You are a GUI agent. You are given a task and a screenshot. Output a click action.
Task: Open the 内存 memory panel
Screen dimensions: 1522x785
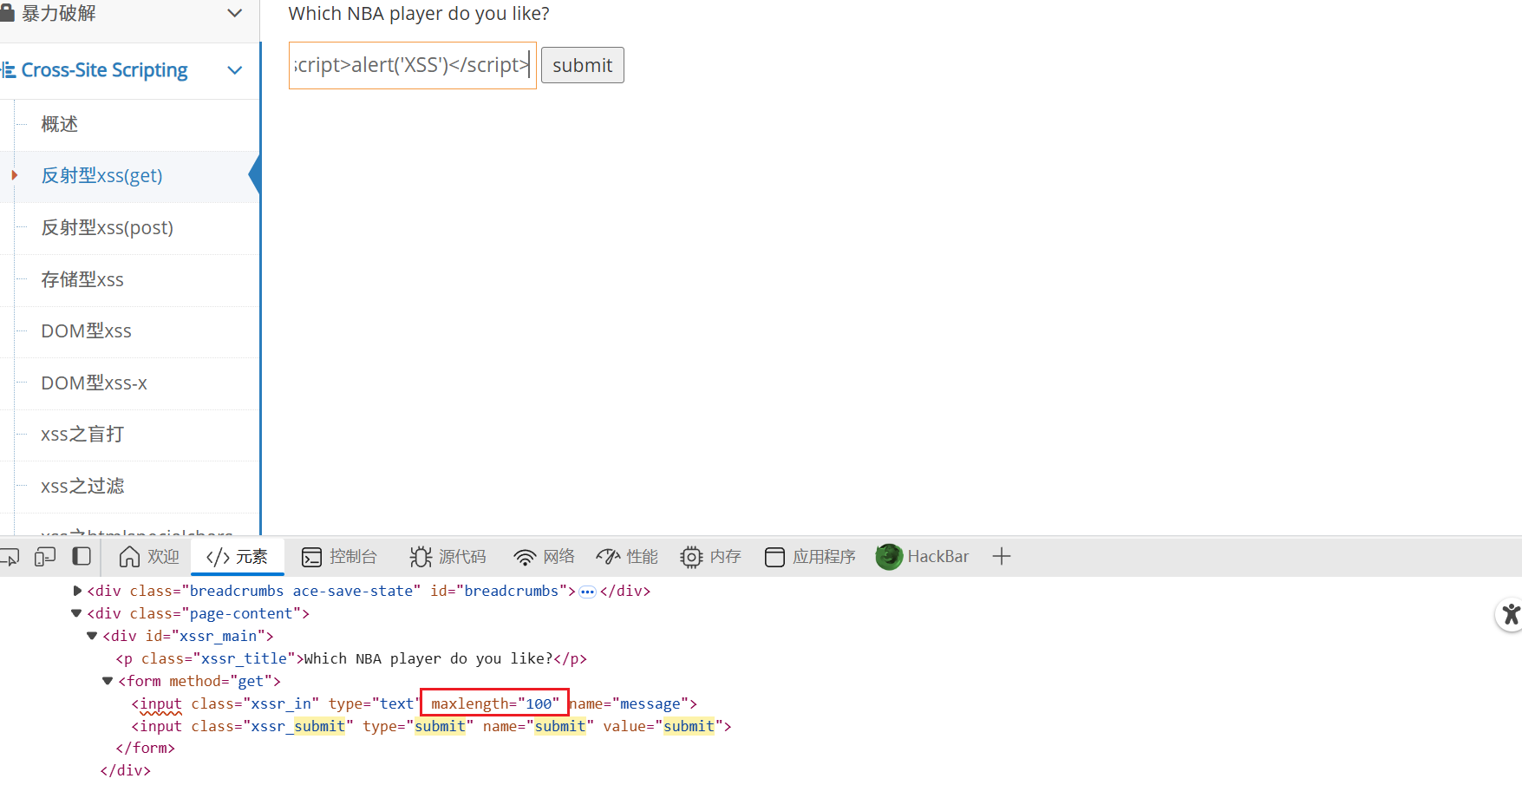click(710, 557)
